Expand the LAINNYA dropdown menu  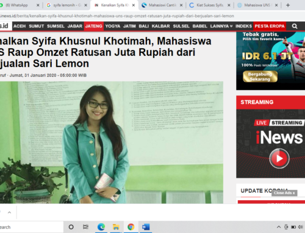pyautogui.click(x=221, y=26)
